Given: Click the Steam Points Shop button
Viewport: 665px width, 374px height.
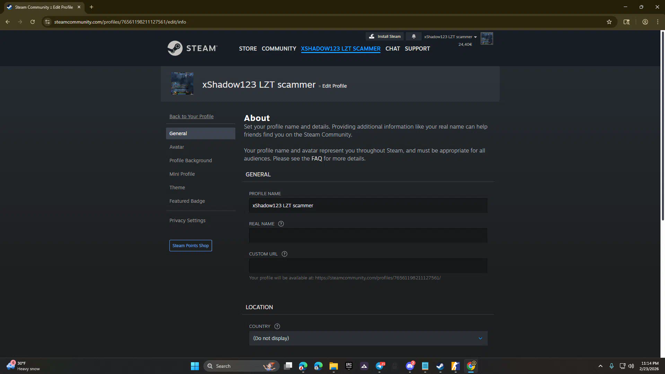Looking at the screenshot, I should point(191,246).
